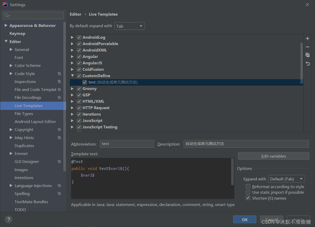Uncheck the Angular template group checkbox
The height and width of the screenshot is (227, 315).
(x=79, y=57)
